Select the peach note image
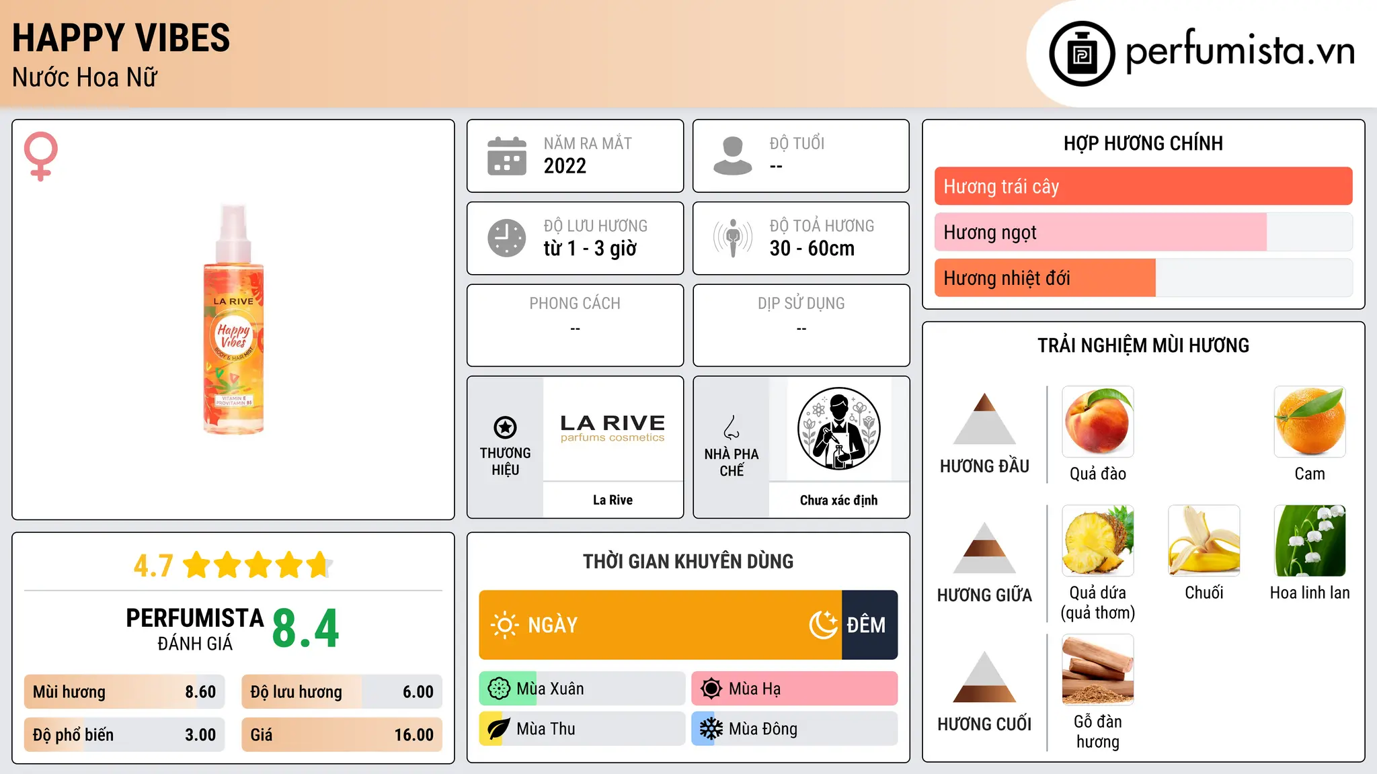 pyautogui.click(x=1098, y=422)
